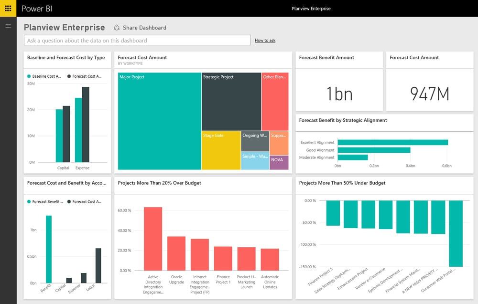Select Stage Gate yellow treemap block
This screenshot has height=304, width=478.
pyautogui.click(x=221, y=150)
